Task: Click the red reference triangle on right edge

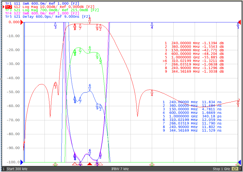Action: coord(239,22)
